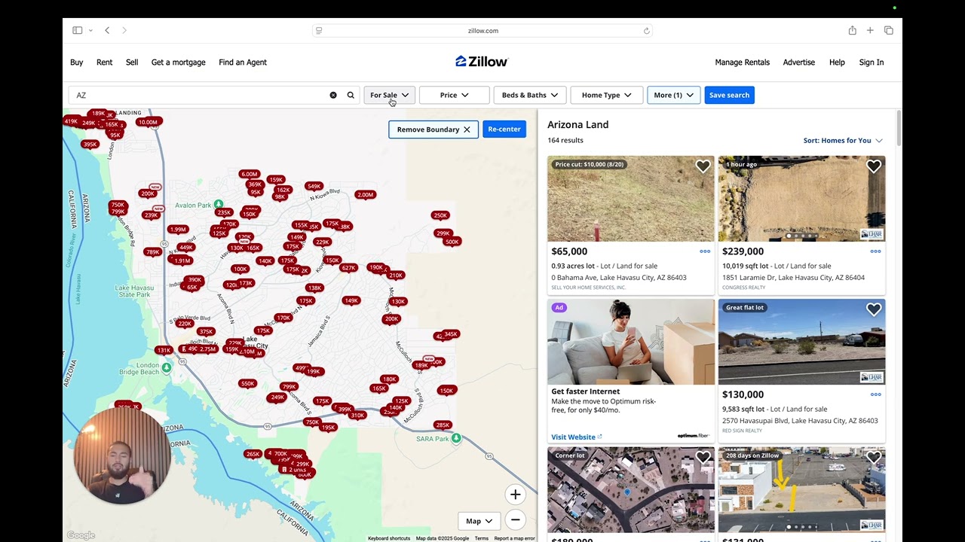The height and width of the screenshot is (542, 965).
Task: Click the Save search button
Action: point(729,95)
